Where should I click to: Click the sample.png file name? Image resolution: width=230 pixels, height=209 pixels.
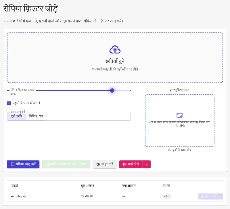[19, 196]
